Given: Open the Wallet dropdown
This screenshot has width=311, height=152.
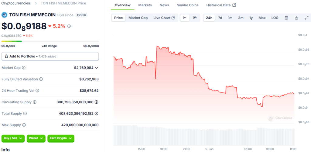Looking at the screenshot, I should (36, 138).
